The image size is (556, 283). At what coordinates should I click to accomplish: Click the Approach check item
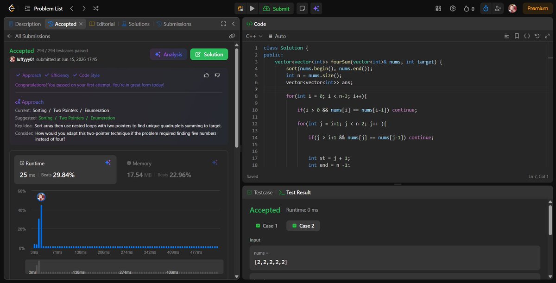pyautogui.click(x=28, y=75)
